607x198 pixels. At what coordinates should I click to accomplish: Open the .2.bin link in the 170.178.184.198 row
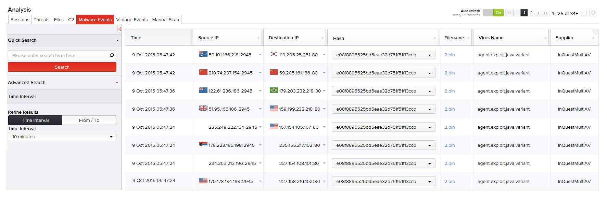pos(449,181)
